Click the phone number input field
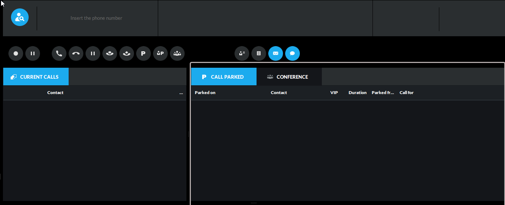 97,18
